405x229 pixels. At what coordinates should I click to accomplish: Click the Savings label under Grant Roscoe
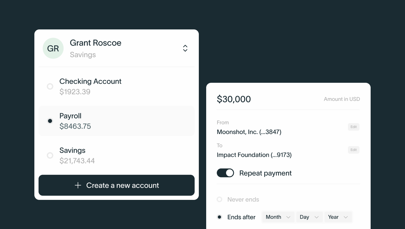pyautogui.click(x=83, y=55)
